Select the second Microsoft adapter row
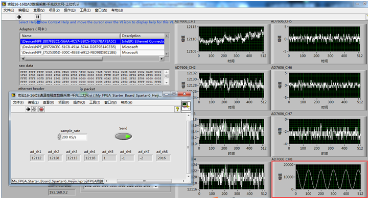This screenshot has width=369, height=199. tap(92, 52)
